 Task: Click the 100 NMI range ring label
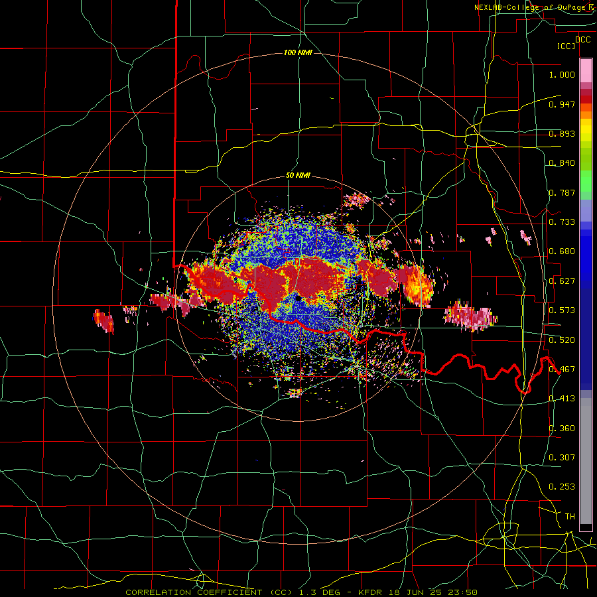tap(298, 52)
